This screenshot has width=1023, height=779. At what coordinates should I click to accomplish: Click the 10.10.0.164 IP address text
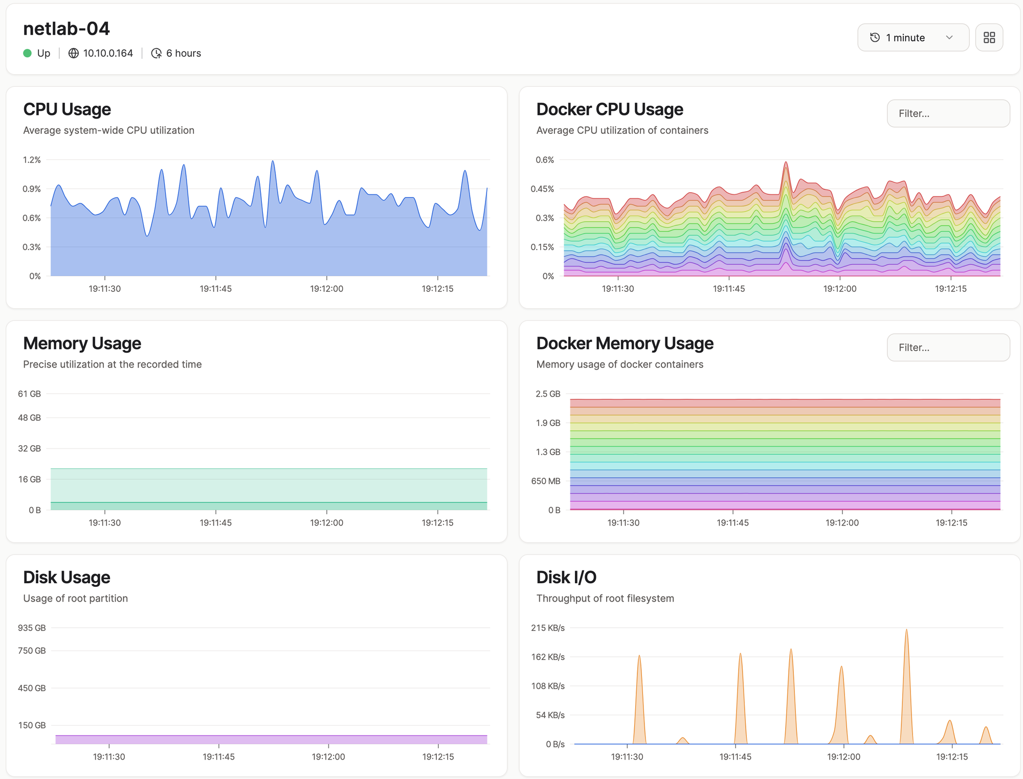tap(108, 53)
